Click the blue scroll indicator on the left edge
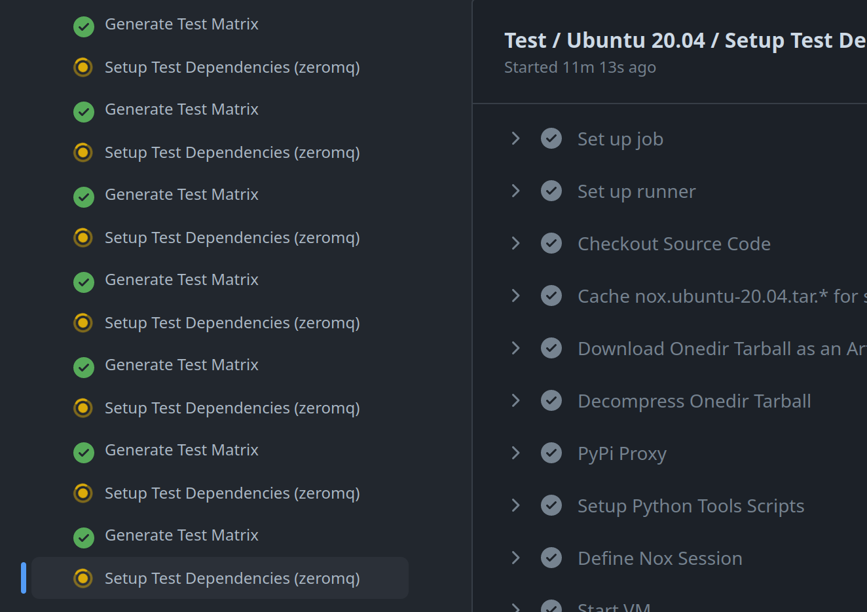The image size is (867, 612). pyautogui.click(x=24, y=578)
